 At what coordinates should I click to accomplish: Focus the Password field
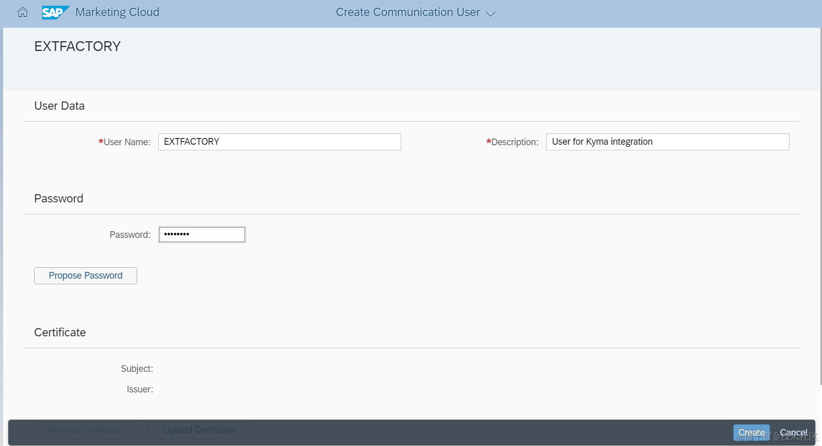[202, 234]
